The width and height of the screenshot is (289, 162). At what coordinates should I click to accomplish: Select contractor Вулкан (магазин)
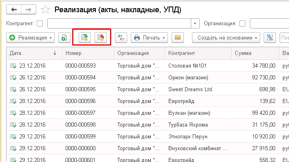pos(189,113)
